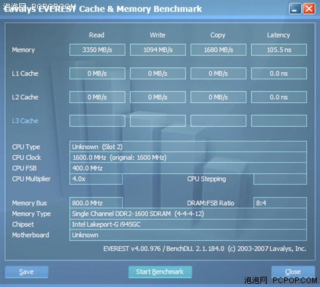Click the DRAM:FSB Ratio field showing 8:4
Viewport: 320px width, 287px height.
coord(280,203)
